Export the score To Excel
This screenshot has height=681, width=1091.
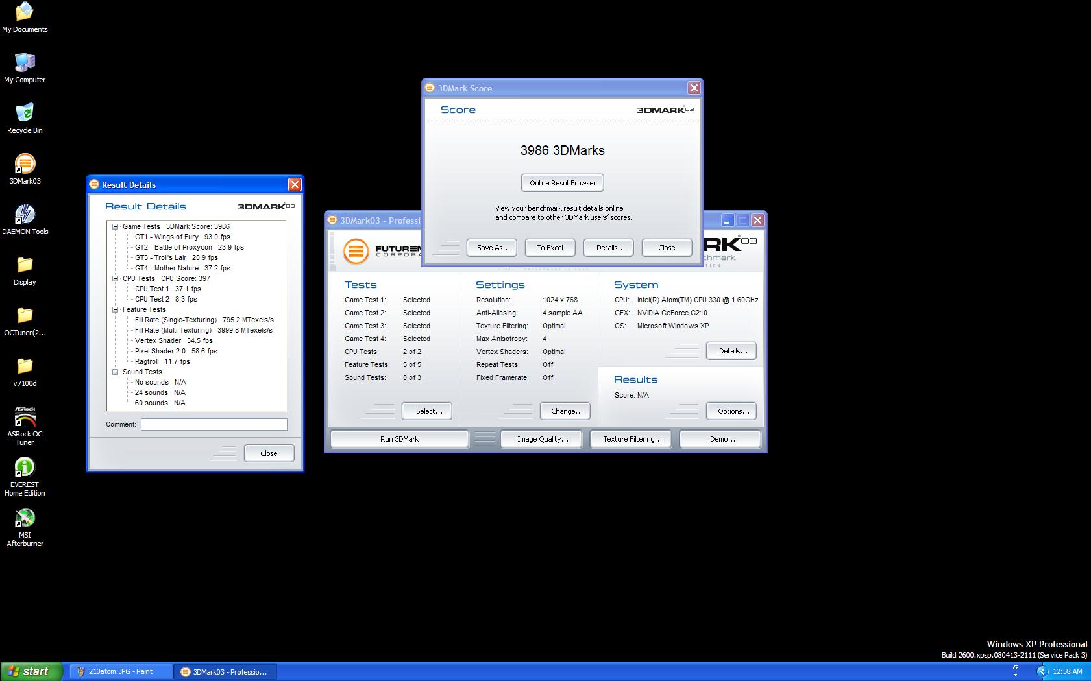coord(550,248)
